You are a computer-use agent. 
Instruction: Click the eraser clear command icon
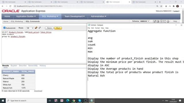[x=36, y=28]
